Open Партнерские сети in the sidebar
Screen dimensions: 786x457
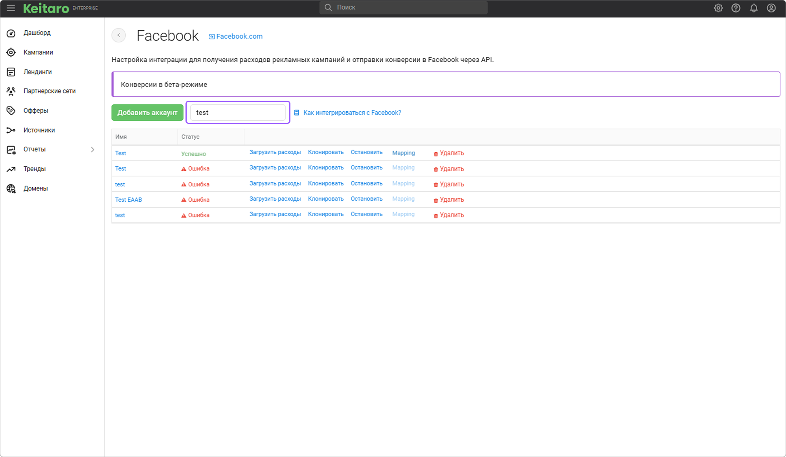click(50, 91)
